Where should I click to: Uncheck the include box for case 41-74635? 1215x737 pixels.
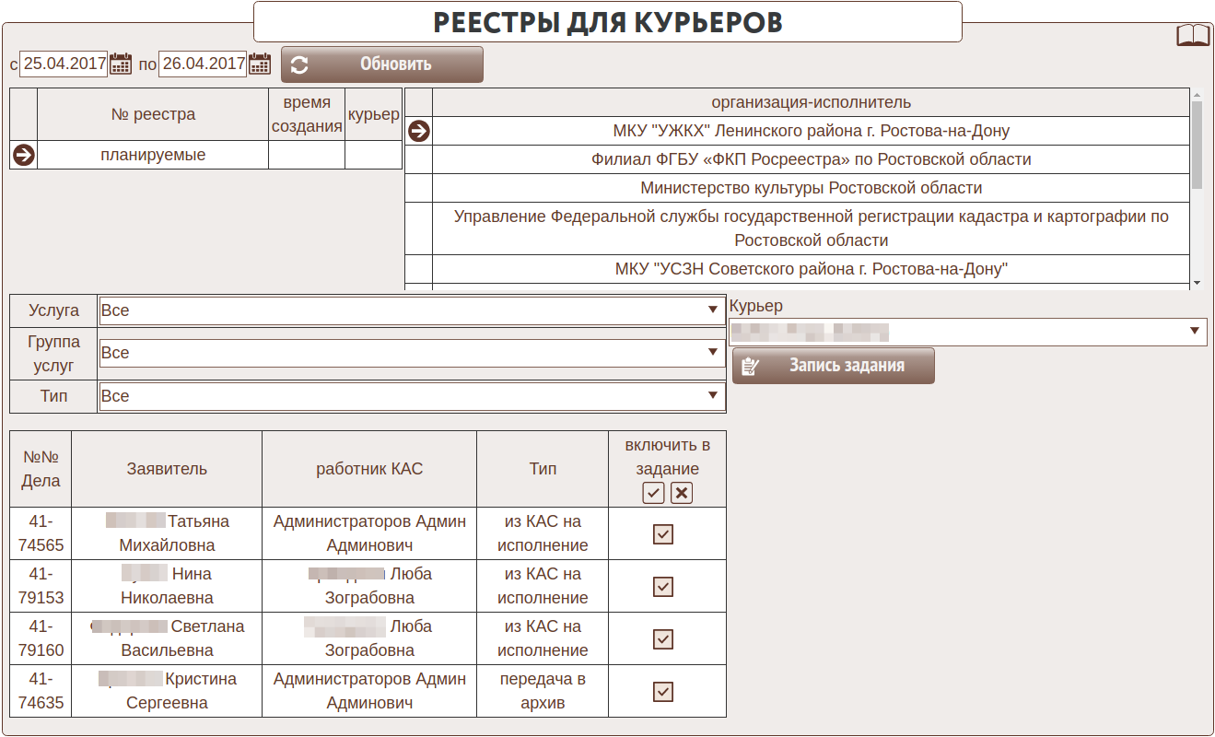tap(662, 691)
